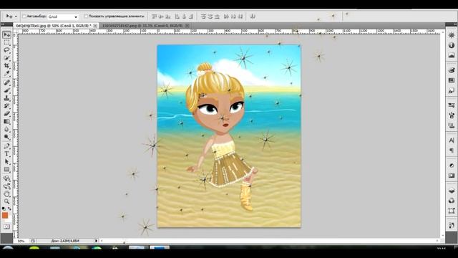Screen dimensions: 458x258
Task: Click the Auto-Align Layers button
Action: pos(253,16)
